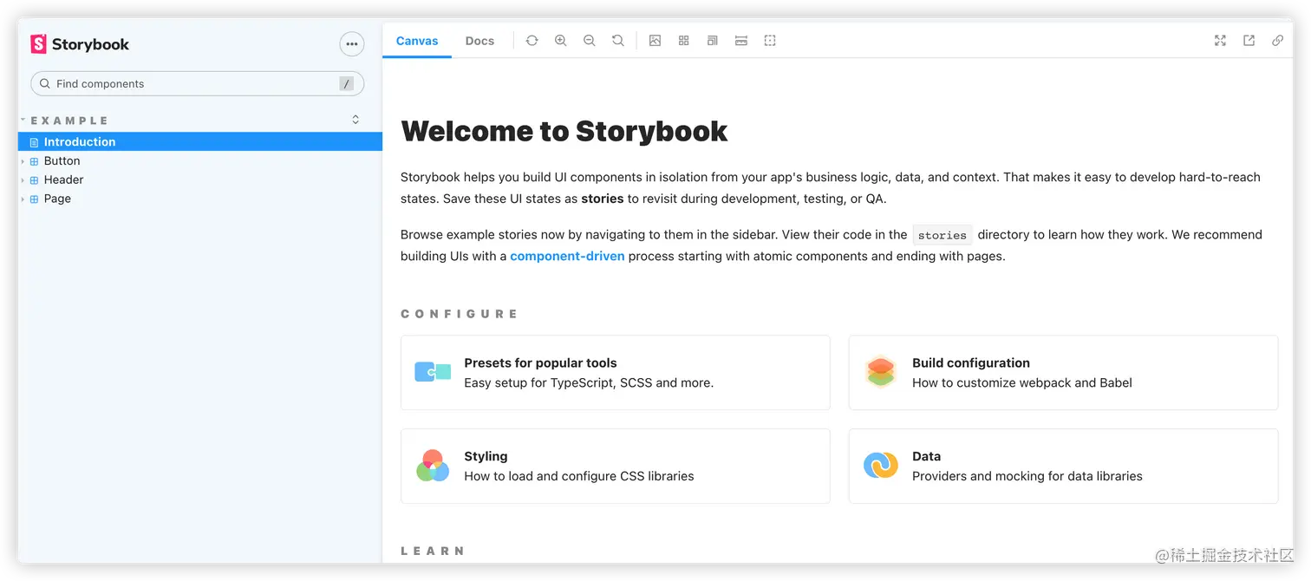Open Presets for popular tools card

tap(616, 373)
